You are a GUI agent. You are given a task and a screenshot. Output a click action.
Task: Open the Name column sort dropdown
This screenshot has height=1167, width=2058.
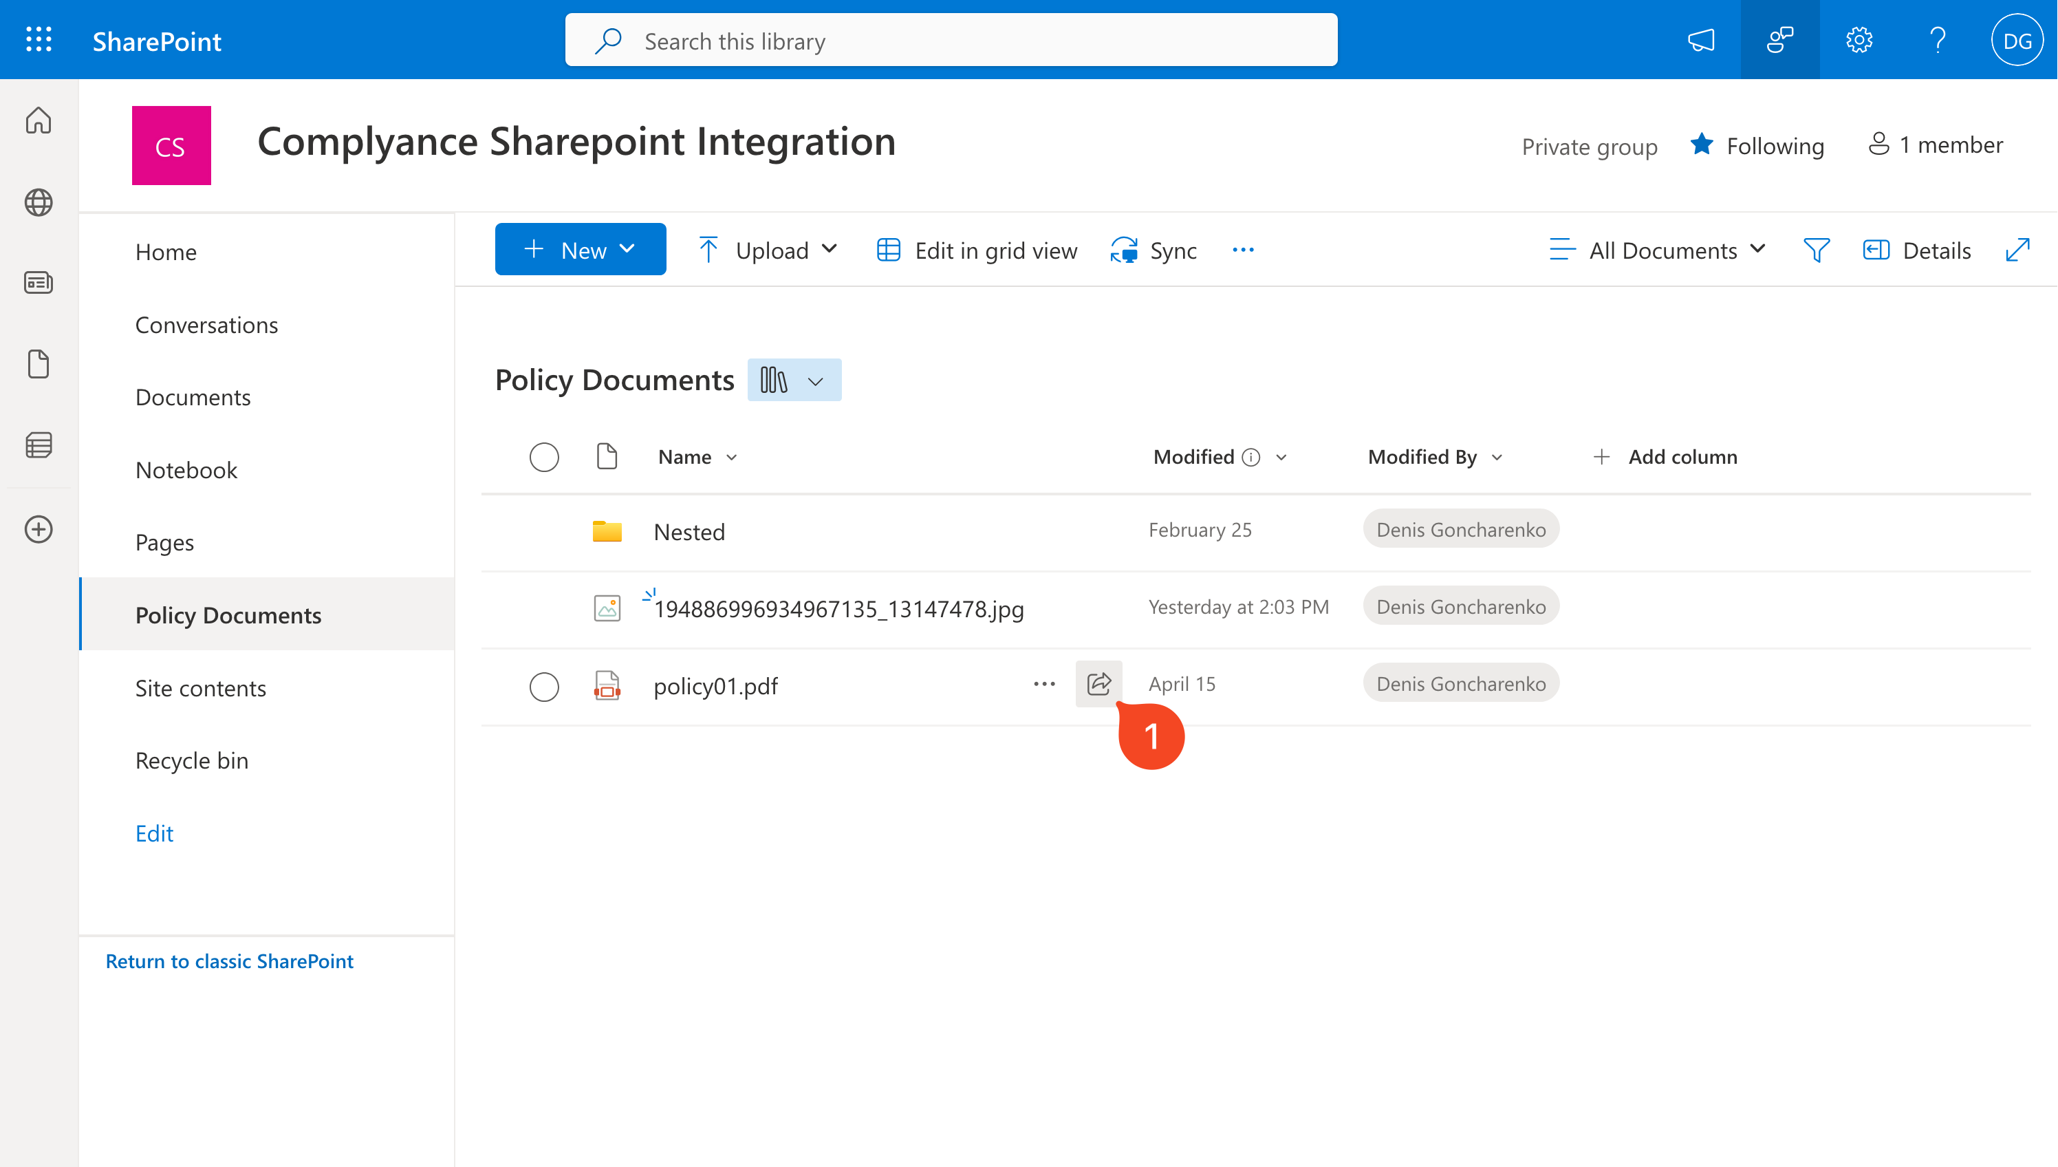click(x=730, y=457)
